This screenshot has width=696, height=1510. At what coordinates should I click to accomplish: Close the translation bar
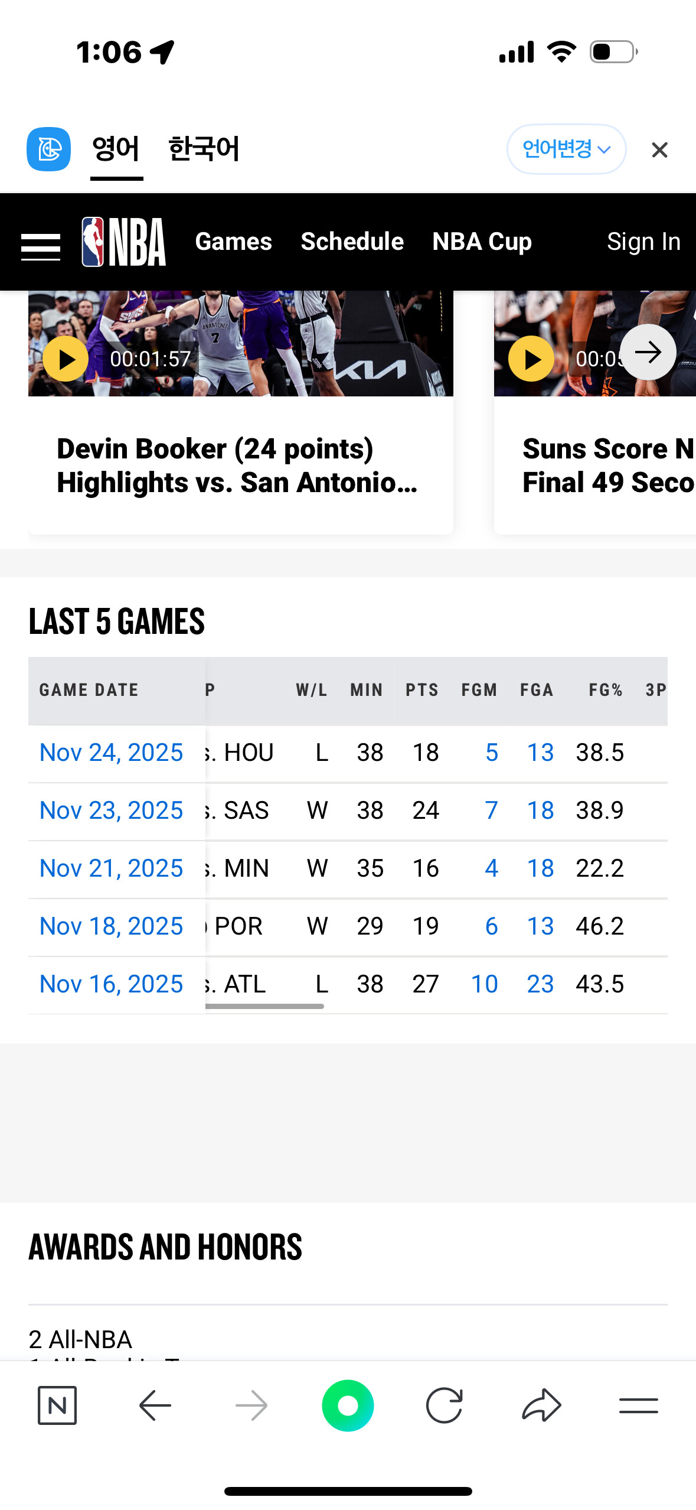pyautogui.click(x=659, y=150)
